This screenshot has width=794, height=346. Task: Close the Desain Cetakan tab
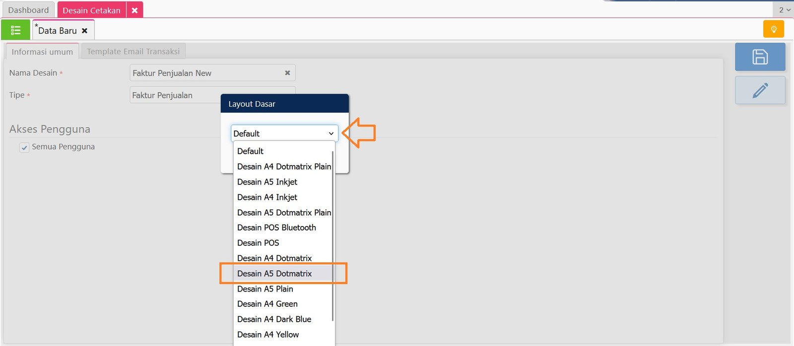tap(134, 10)
